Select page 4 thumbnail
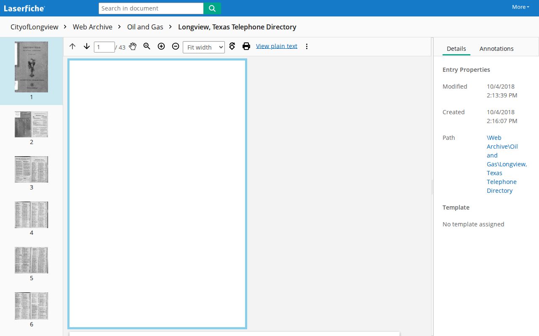 (31, 215)
